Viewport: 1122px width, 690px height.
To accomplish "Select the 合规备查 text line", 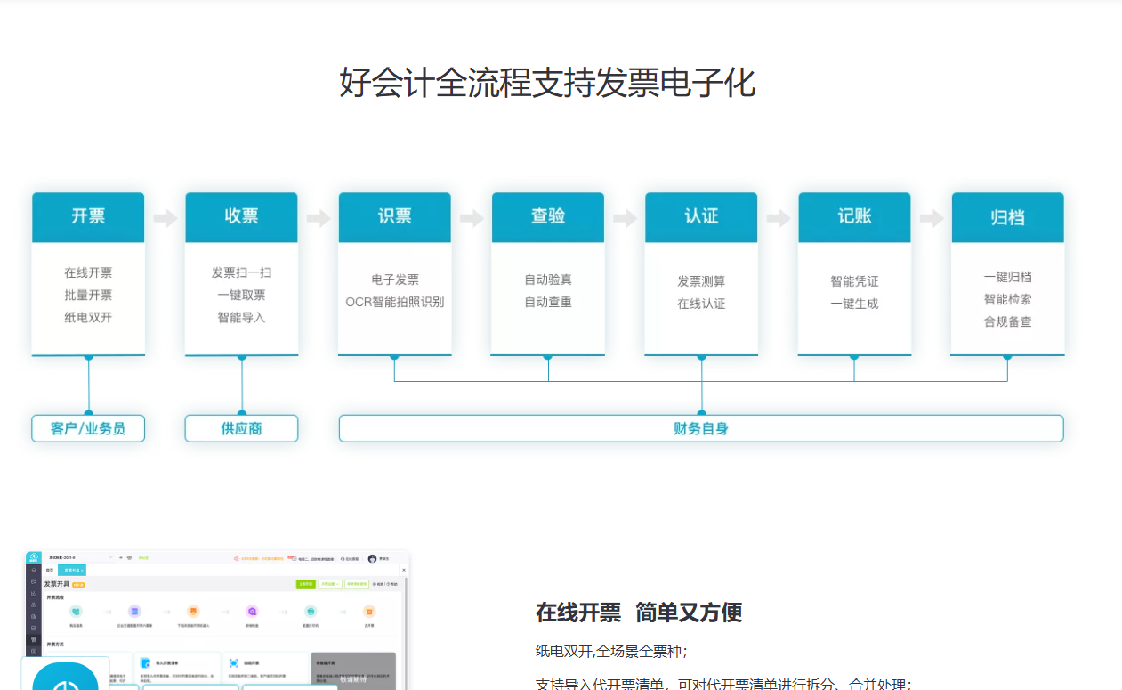I will pos(1008,321).
